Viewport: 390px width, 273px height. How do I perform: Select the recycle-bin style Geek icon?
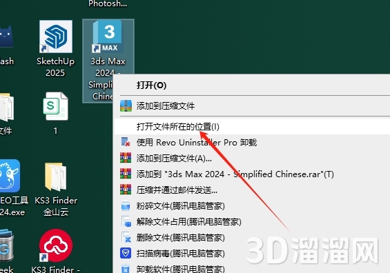pyautogui.click(x=6, y=246)
